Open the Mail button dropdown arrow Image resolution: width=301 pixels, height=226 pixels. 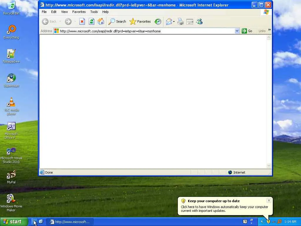pyautogui.click(x=174, y=21)
